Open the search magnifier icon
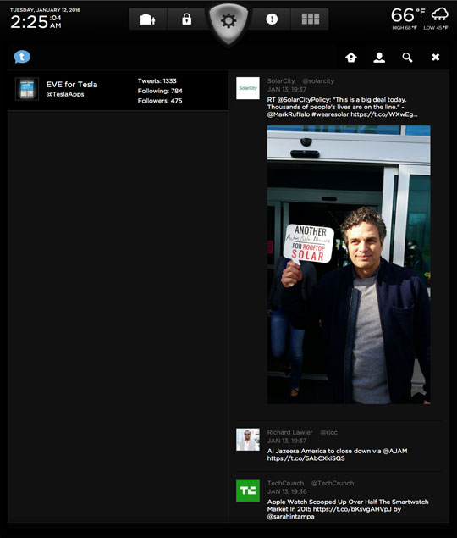This screenshot has height=538, width=457. point(407,58)
